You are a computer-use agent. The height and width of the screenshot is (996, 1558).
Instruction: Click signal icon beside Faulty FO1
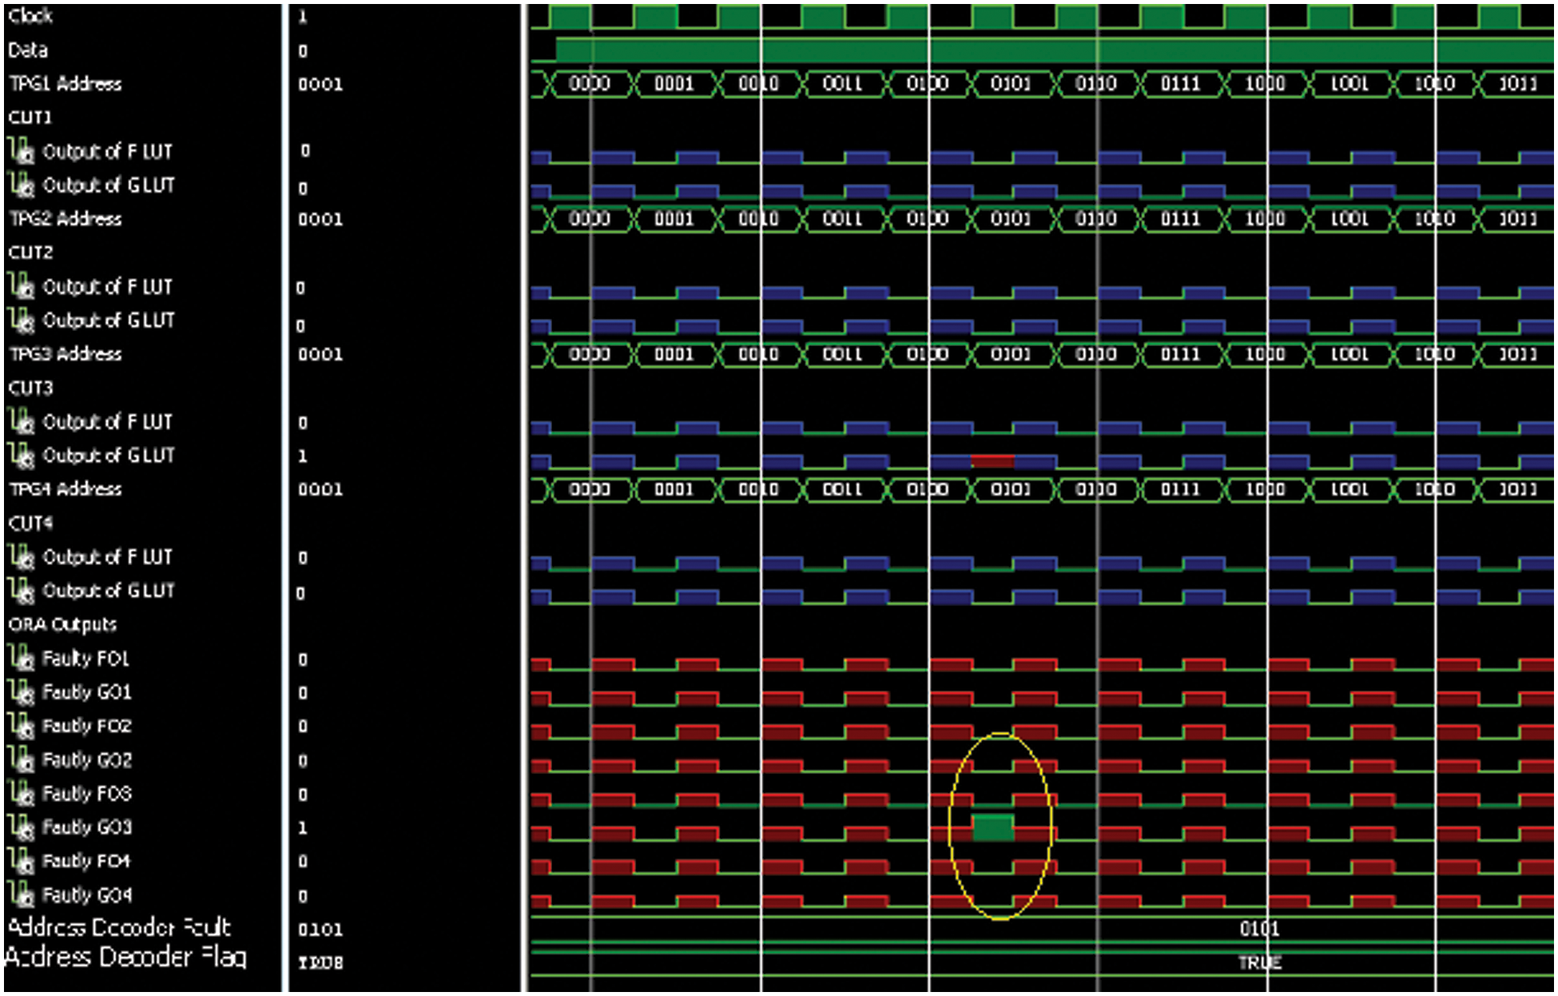pyautogui.click(x=22, y=658)
